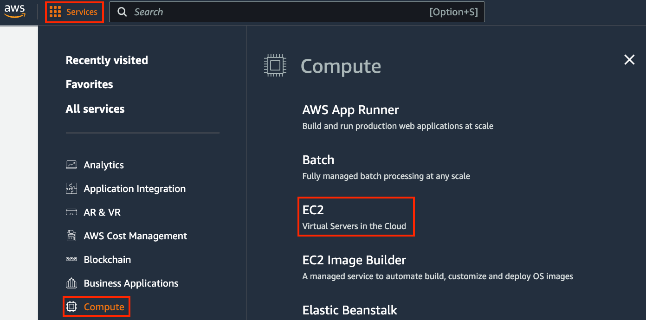
Task: Click the Blockchain chain icon
Action: 71,260
